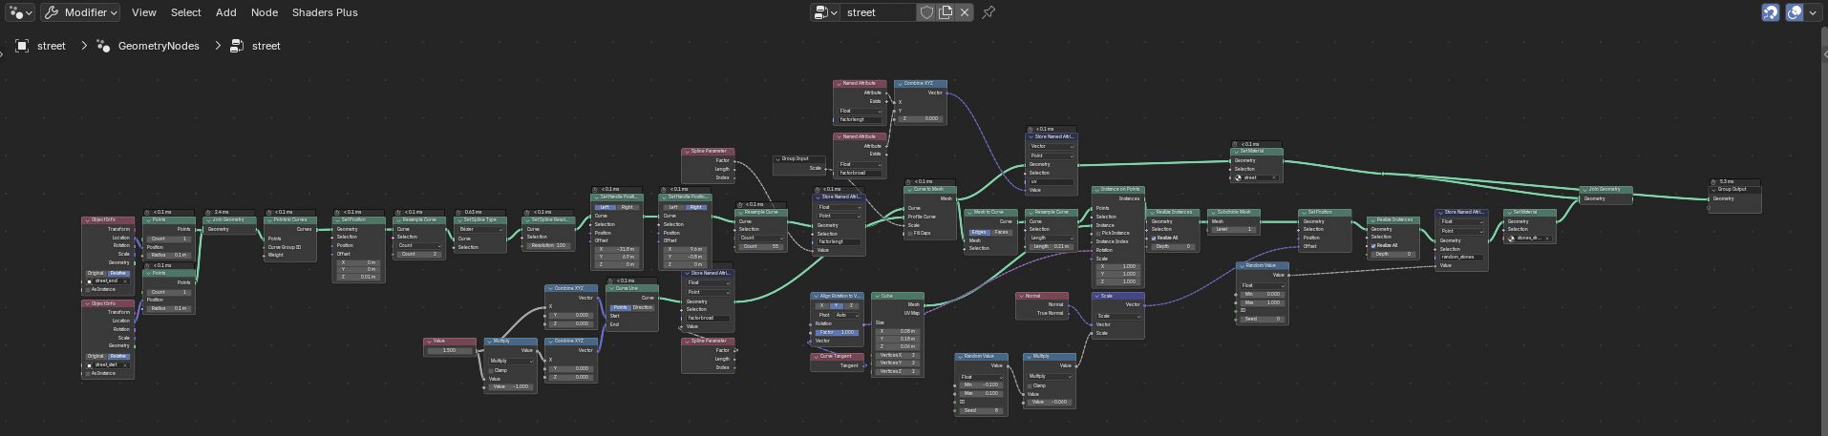Select Direction mode on Curve Line node

coord(643,307)
